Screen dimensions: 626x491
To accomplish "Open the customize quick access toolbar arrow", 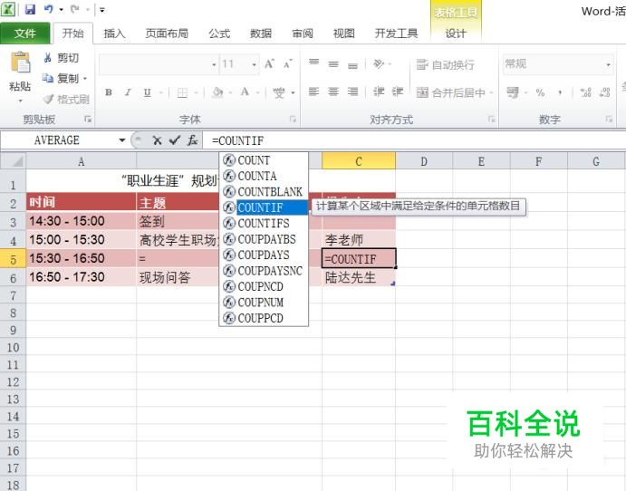I will 102,10.
